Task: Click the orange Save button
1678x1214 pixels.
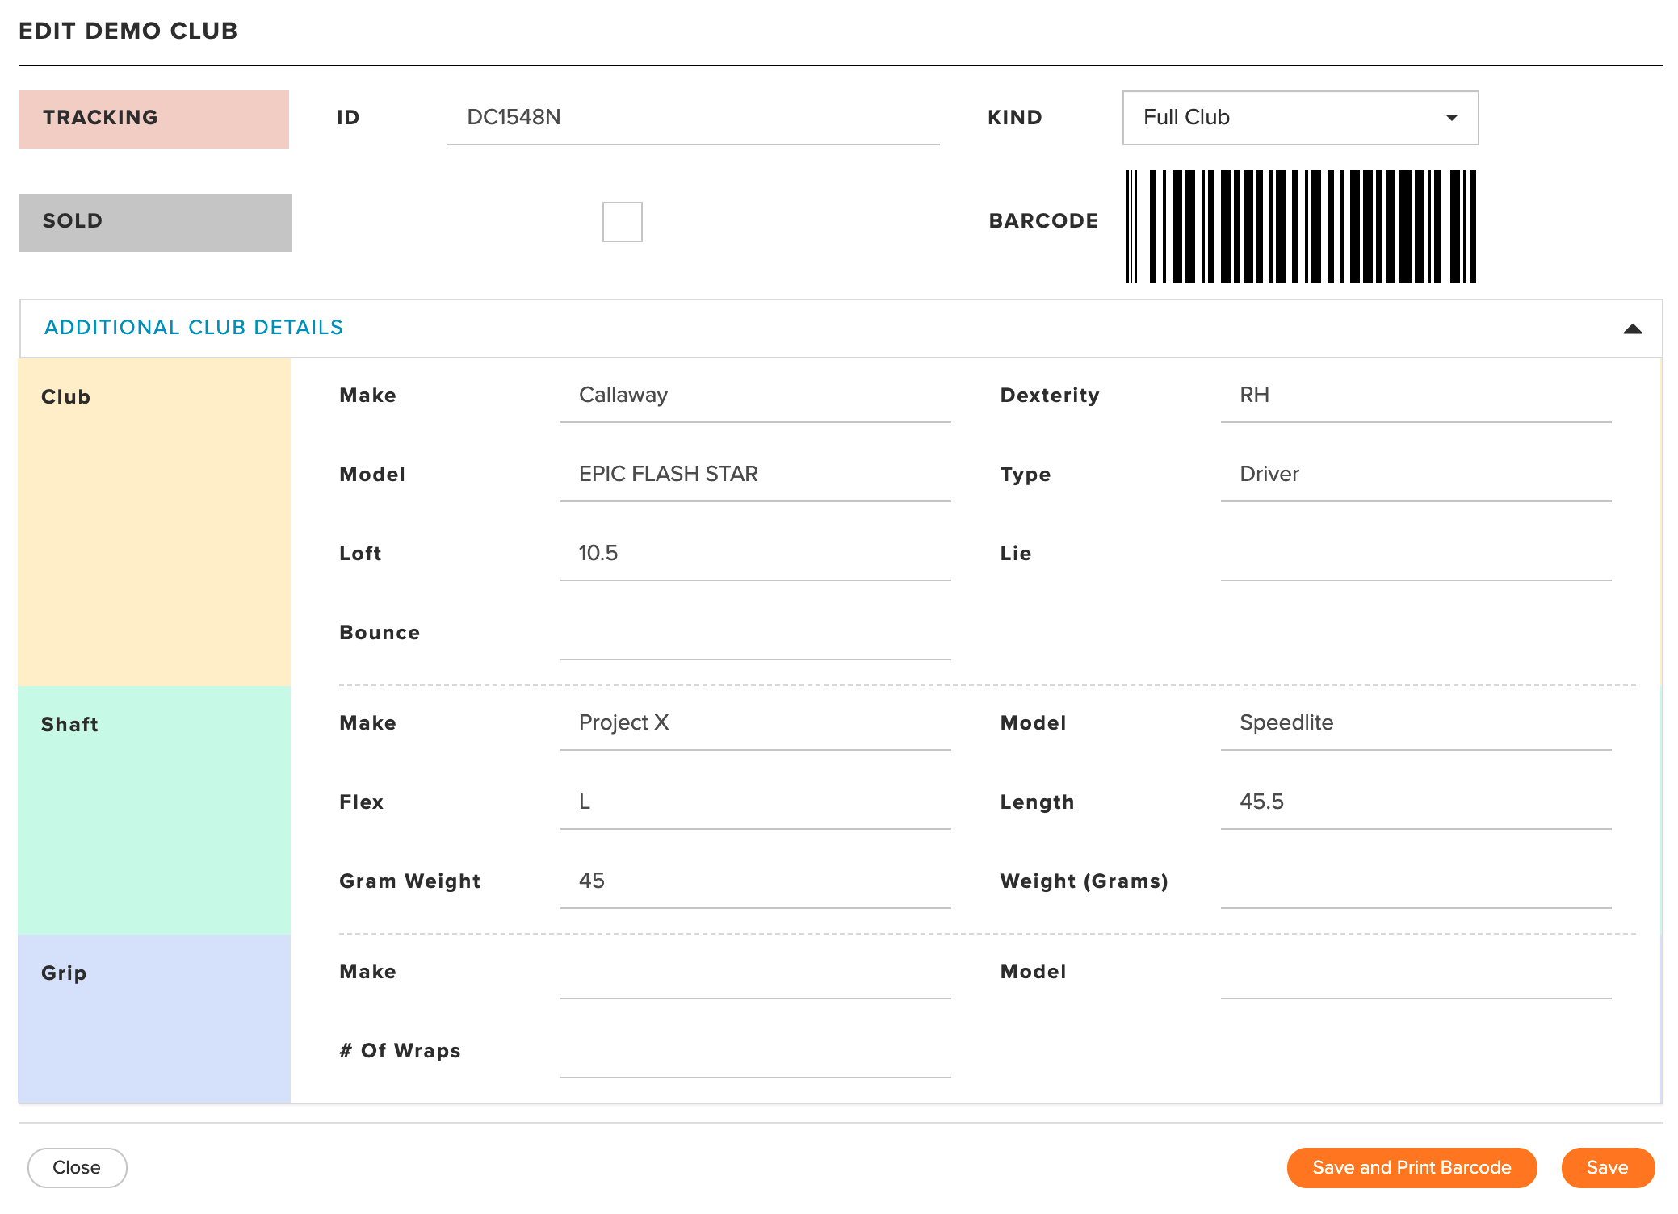Action: [1607, 1167]
